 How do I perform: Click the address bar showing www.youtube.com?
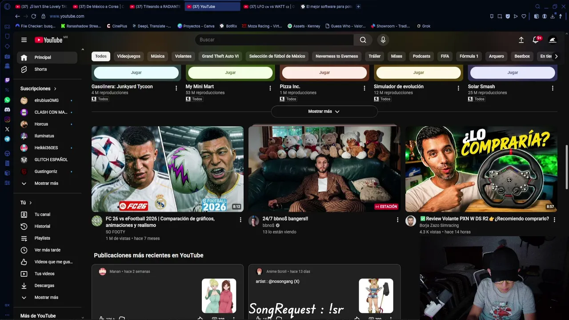tap(67, 16)
